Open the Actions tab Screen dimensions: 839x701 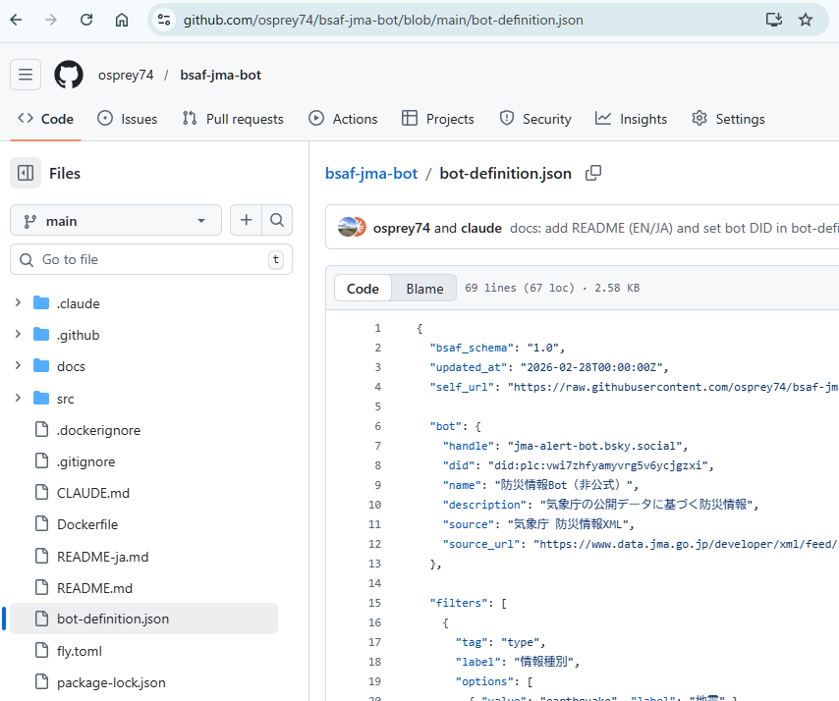tap(343, 118)
